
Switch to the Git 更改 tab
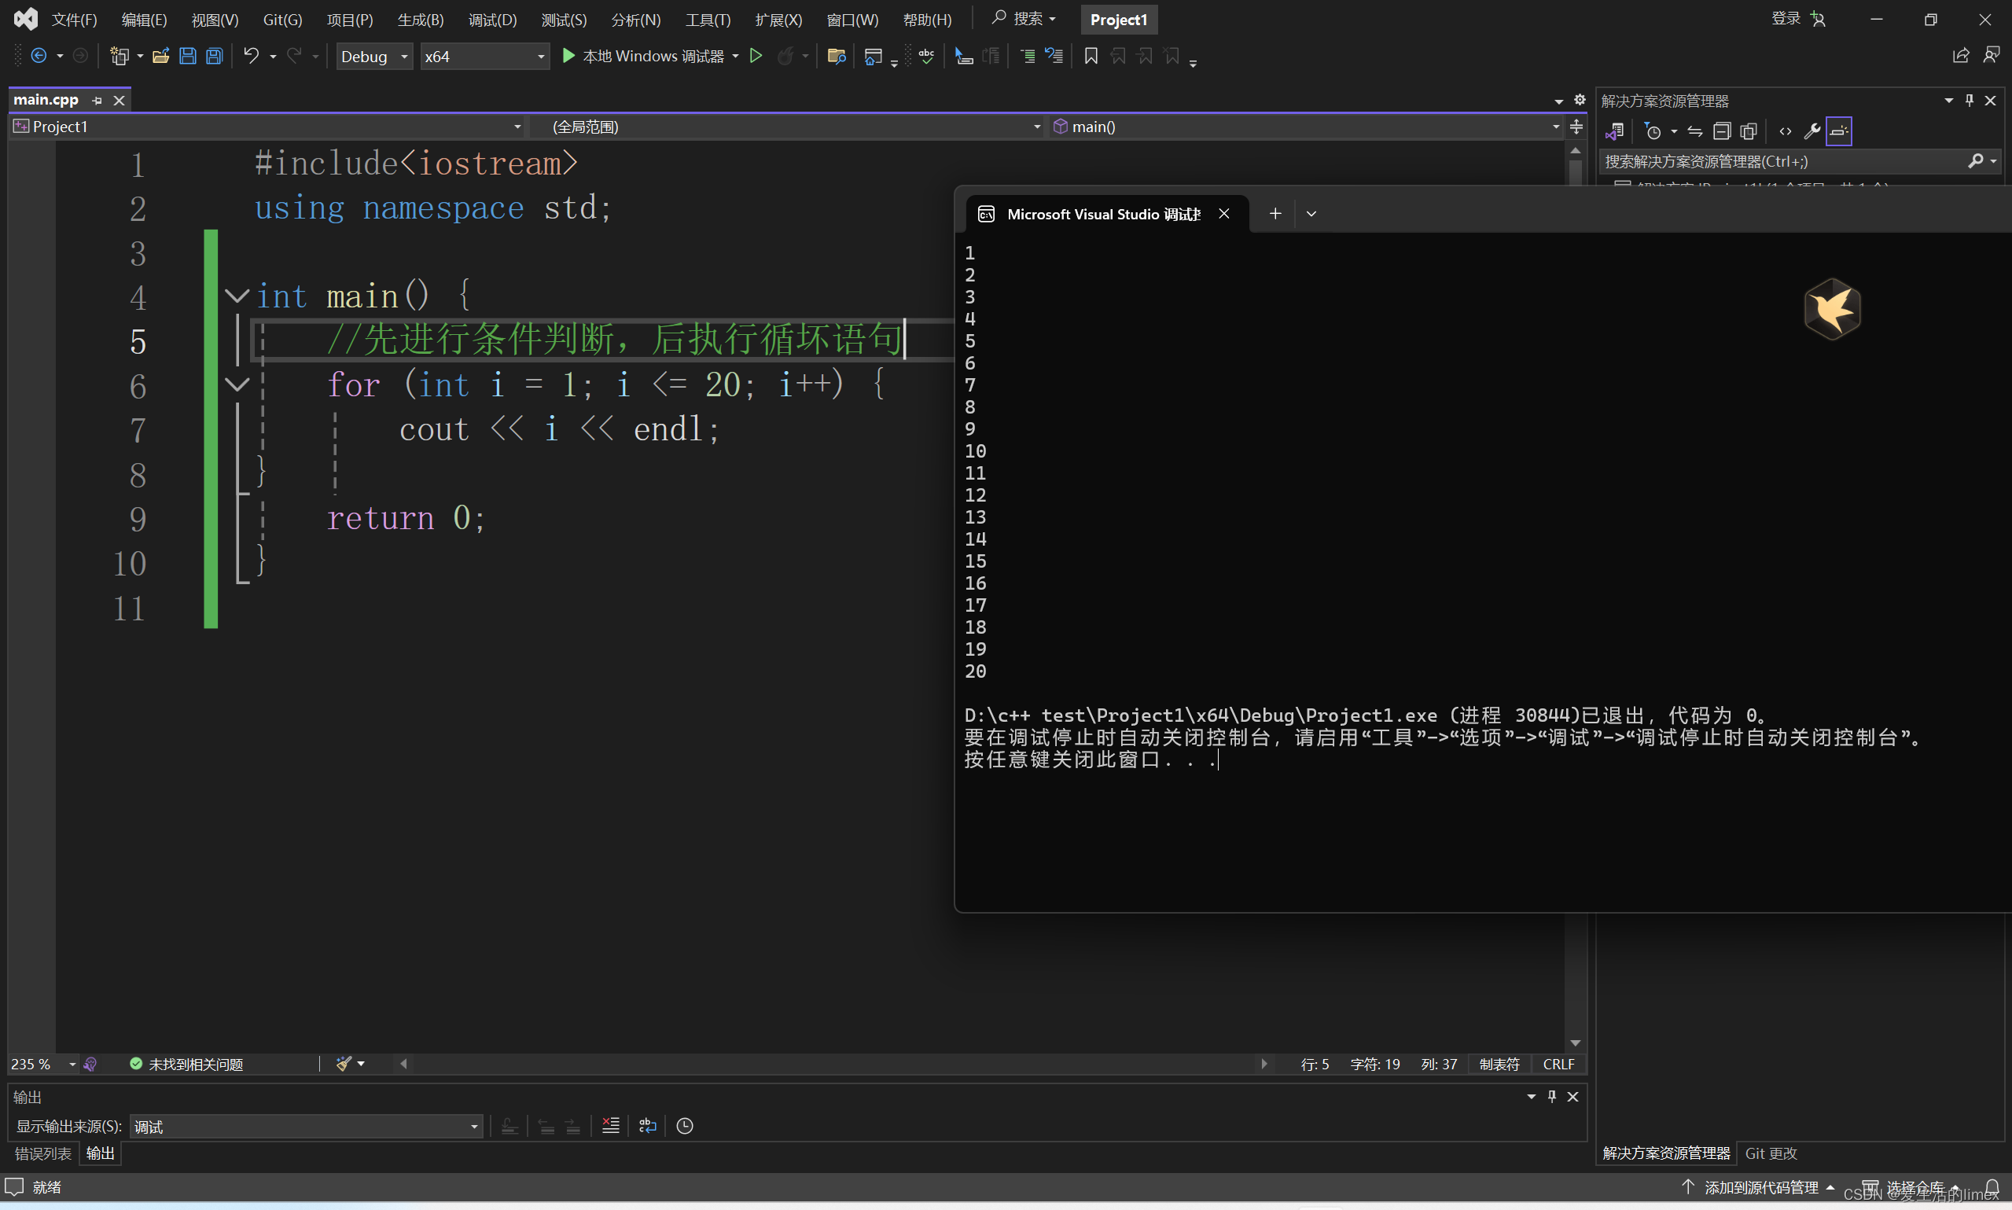pyautogui.click(x=1771, y=1153)
